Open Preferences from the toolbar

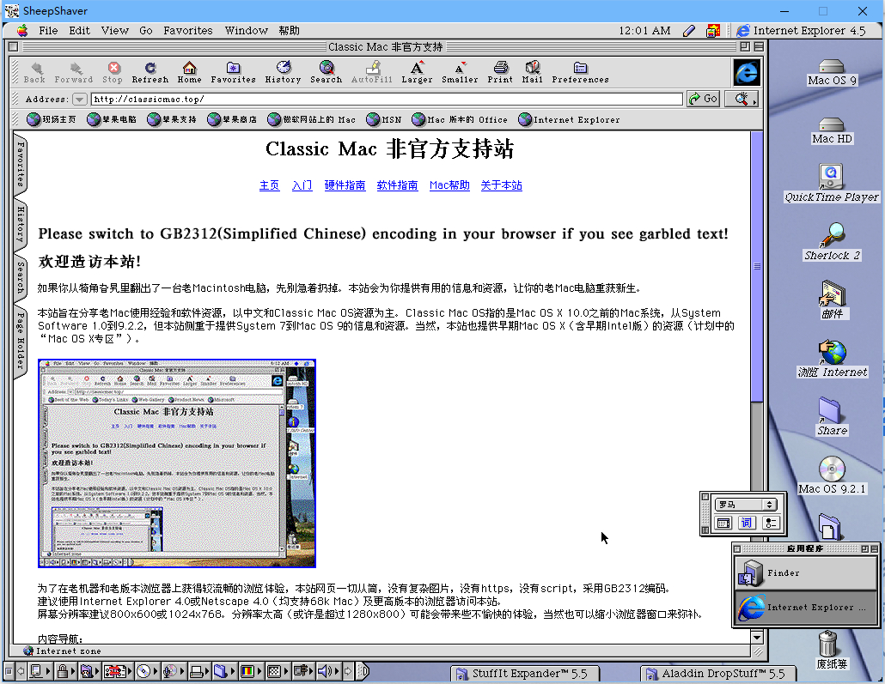(580, 72)
